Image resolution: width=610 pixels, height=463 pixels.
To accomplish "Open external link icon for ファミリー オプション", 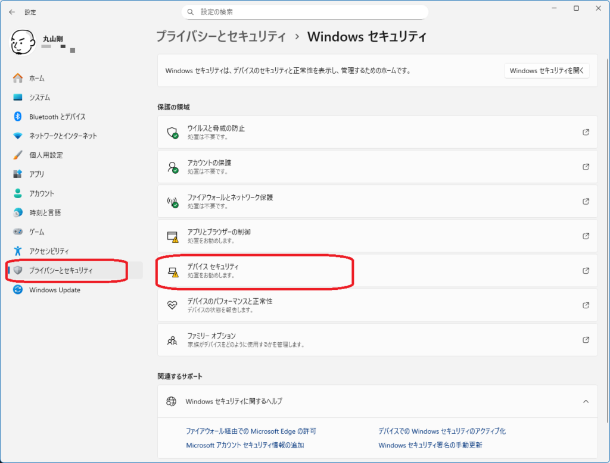I will tap(586, 340).
